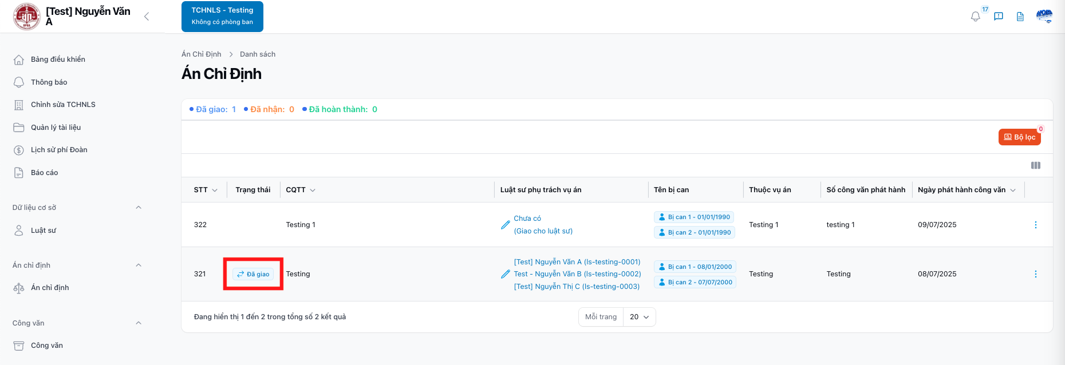Open the document icon in header
The width and height of the screenshot is (1065, 365).
[x=1020, y=17]
